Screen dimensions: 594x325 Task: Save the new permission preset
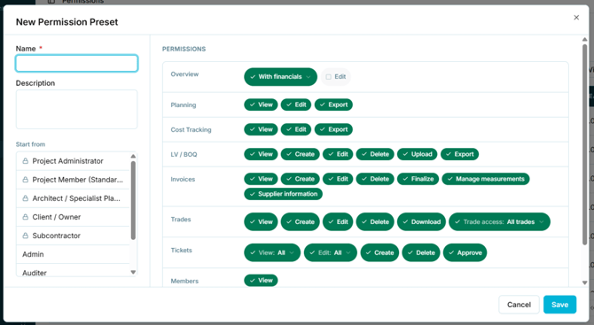559,305
